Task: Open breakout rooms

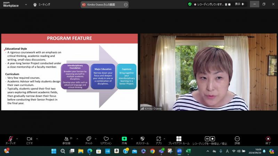Action: click(x=179, y=140)
